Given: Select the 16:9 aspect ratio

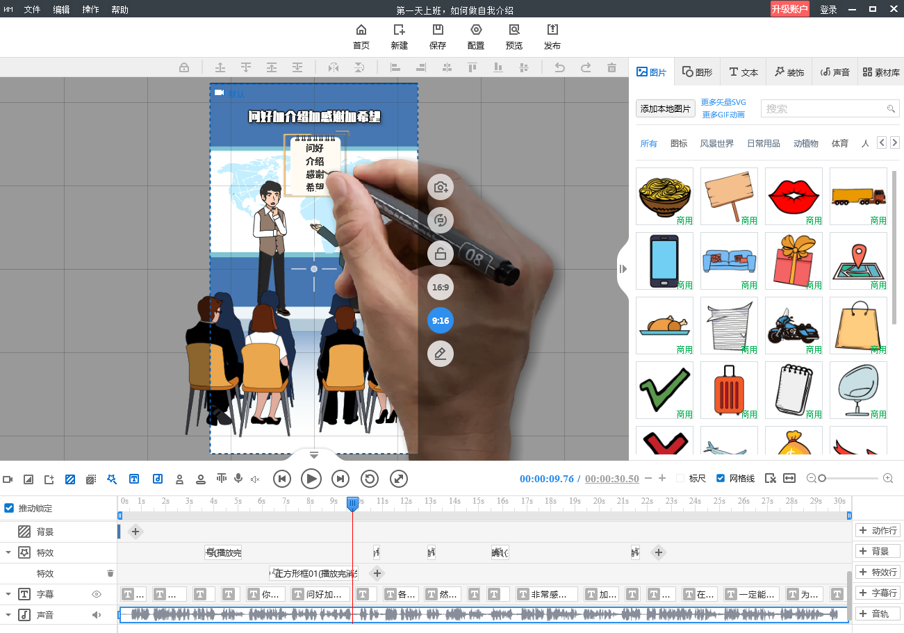Looking at the screenshot, I should tap(441, 287).
